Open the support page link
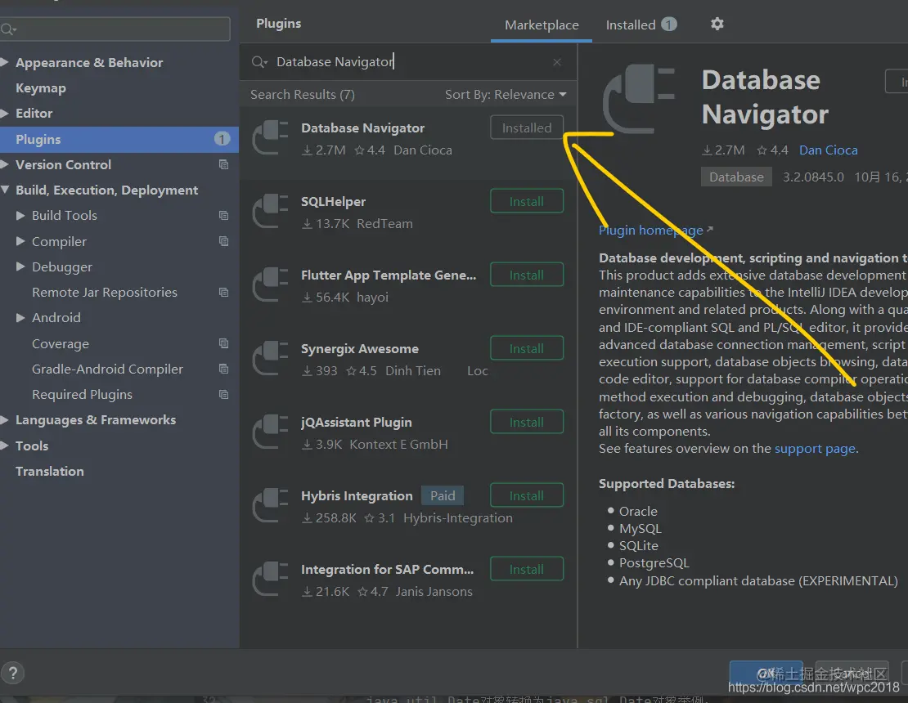Screen dimensions: 908x703 pos(815,449)
